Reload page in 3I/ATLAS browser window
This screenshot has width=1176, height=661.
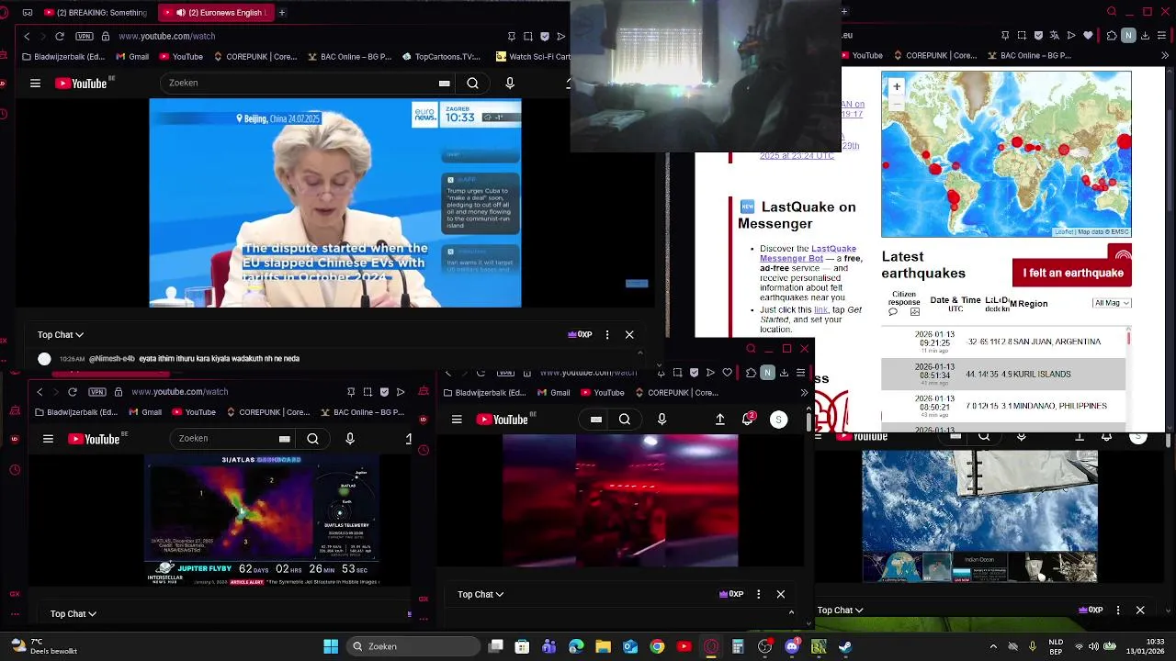(73, 392)
